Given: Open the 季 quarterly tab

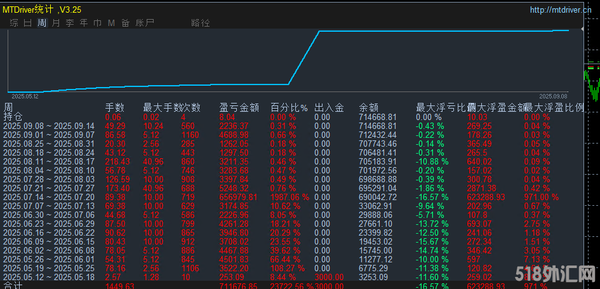Looking at the screenshot, I should (x=70, y=23).
